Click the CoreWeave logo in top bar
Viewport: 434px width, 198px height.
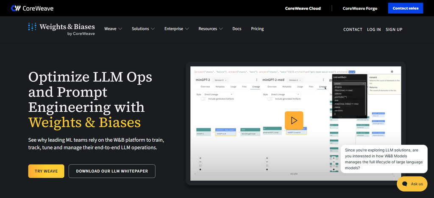click(32, 8)
